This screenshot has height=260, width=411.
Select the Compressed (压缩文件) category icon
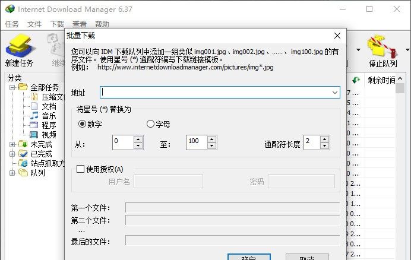click(x=34, y=96)
